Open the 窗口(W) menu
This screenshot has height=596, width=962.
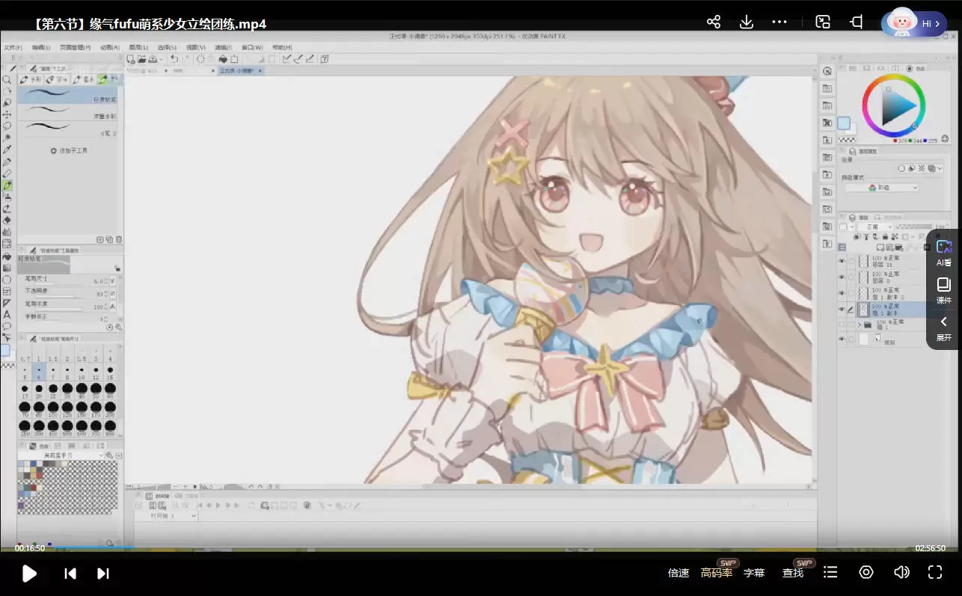pos(252,47)
